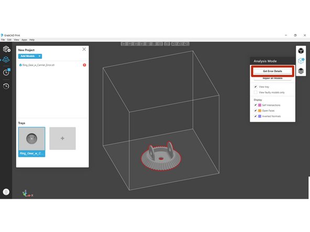Open the View menu
The height and width of the screenshot is (232, 310).
[x=16, y=40]
